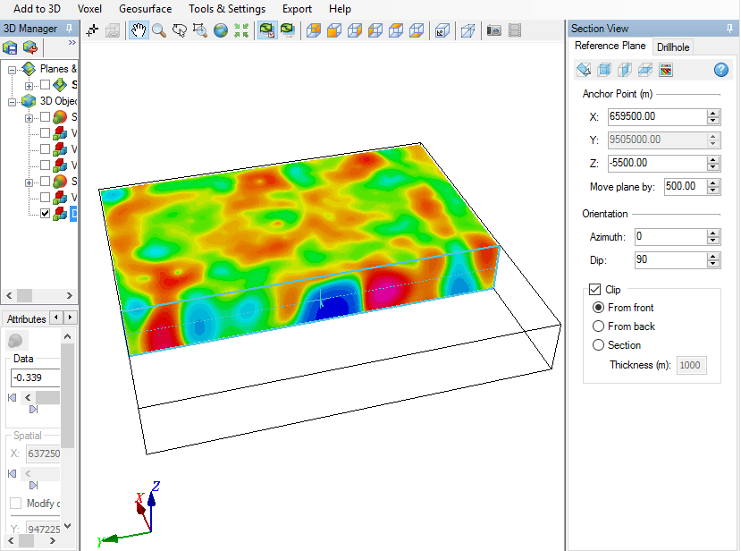This screenshot has width=741, height=551.
Task: Click inside the Thickness field showing 1000
Action: point(691,365)
